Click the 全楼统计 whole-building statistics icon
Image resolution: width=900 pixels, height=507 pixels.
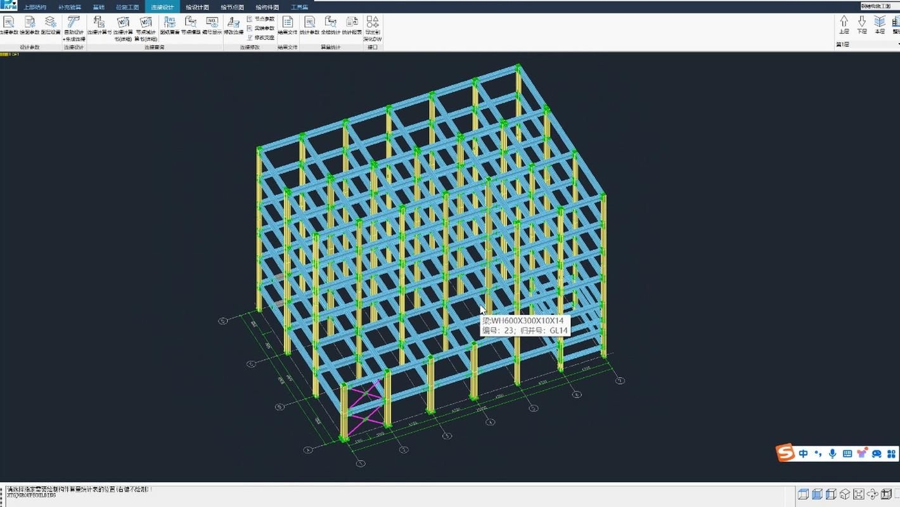point(330,25)
